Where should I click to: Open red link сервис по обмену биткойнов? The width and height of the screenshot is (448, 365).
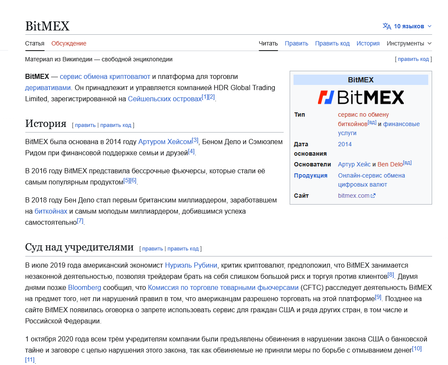point(363,119)
